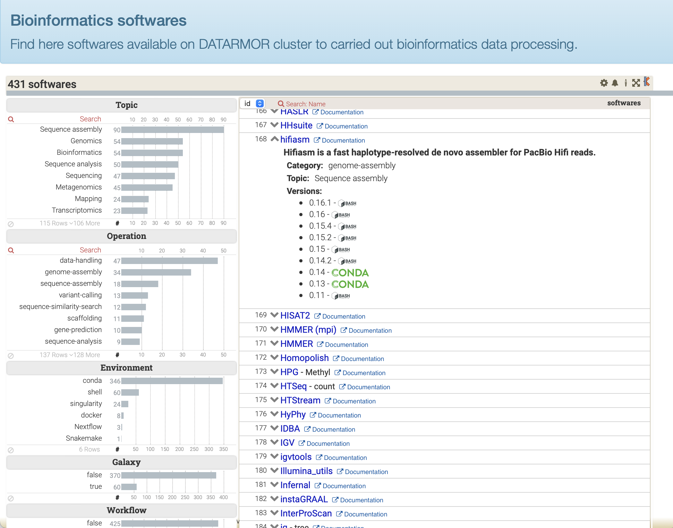The image size is (673, 528).
Task: Click the Topic panel header
Action: [122, 105]
